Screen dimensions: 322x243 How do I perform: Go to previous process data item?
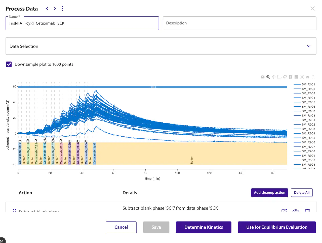pyautogui.click(x=47, y=9)
